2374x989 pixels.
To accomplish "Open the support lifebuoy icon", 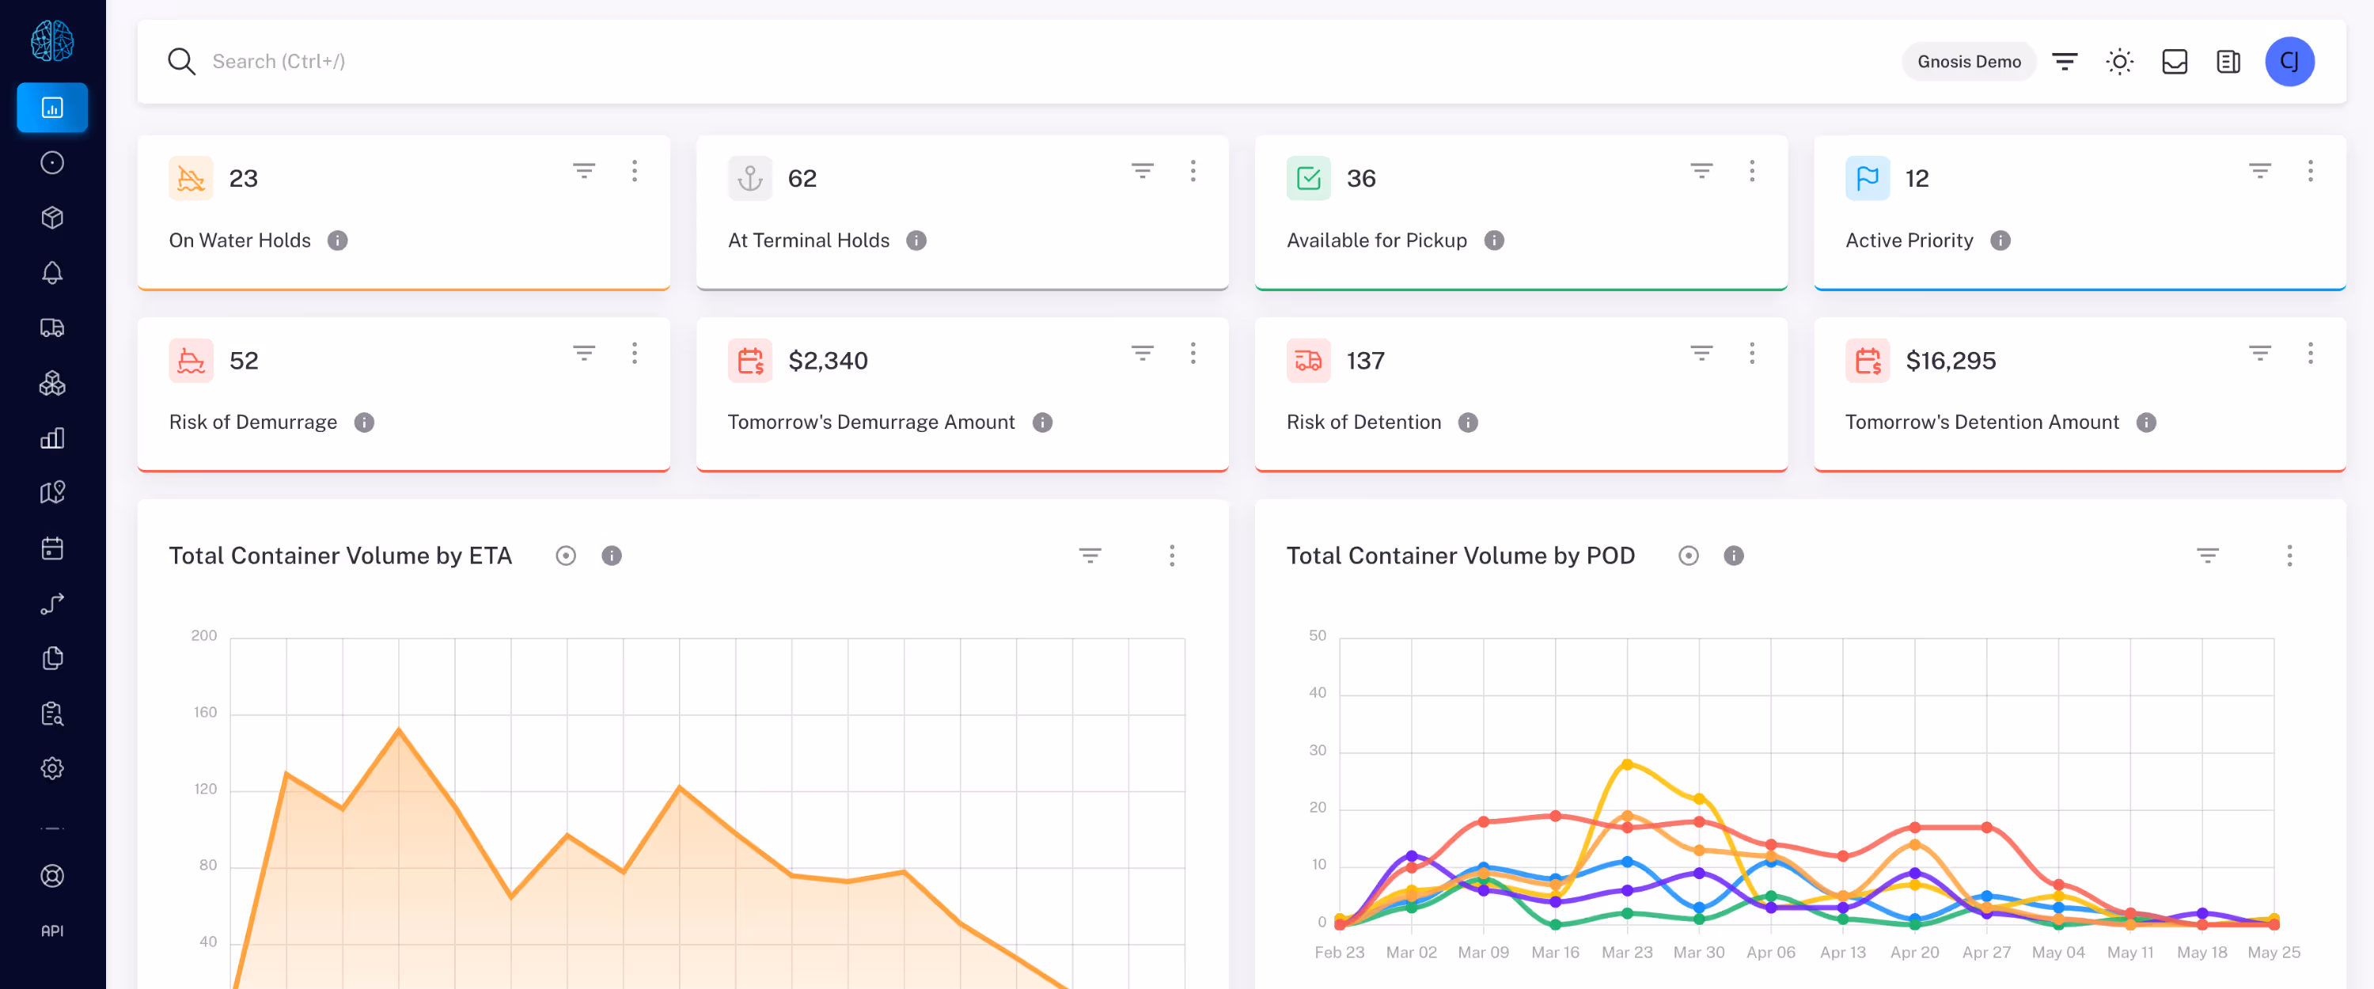I will (x=52, y=876).
